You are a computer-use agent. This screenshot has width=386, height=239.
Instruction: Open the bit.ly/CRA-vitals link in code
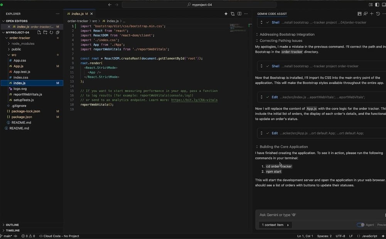(194, 100)
